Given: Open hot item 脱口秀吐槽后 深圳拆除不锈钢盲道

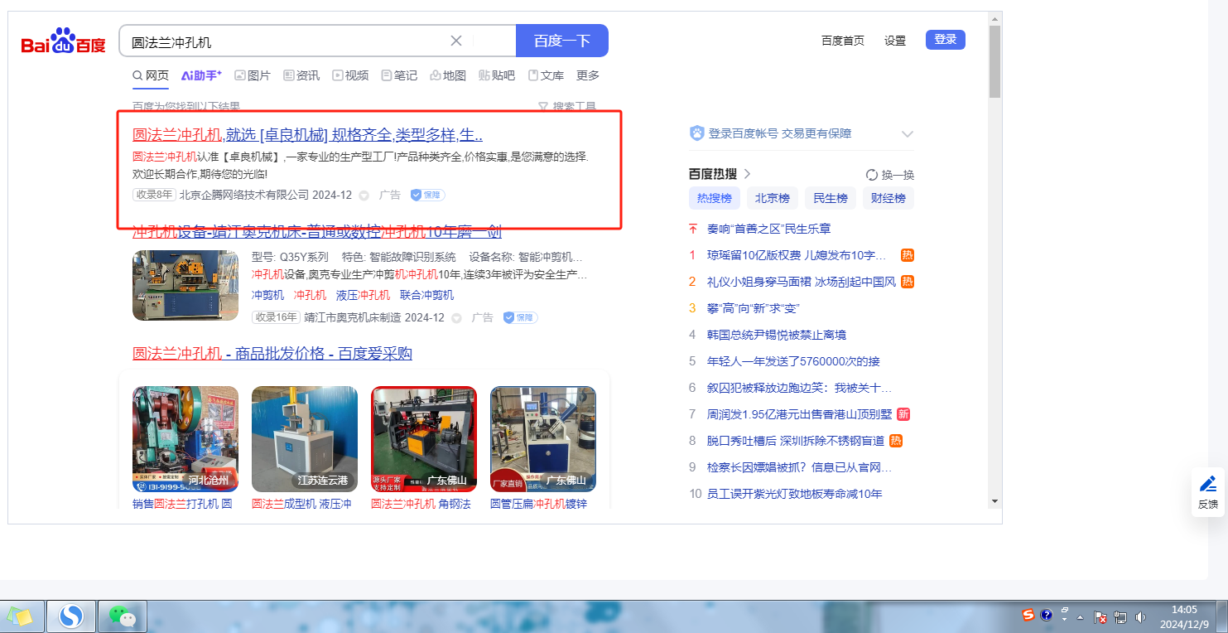Looking at the screenshot, I should tap(796, 441).
